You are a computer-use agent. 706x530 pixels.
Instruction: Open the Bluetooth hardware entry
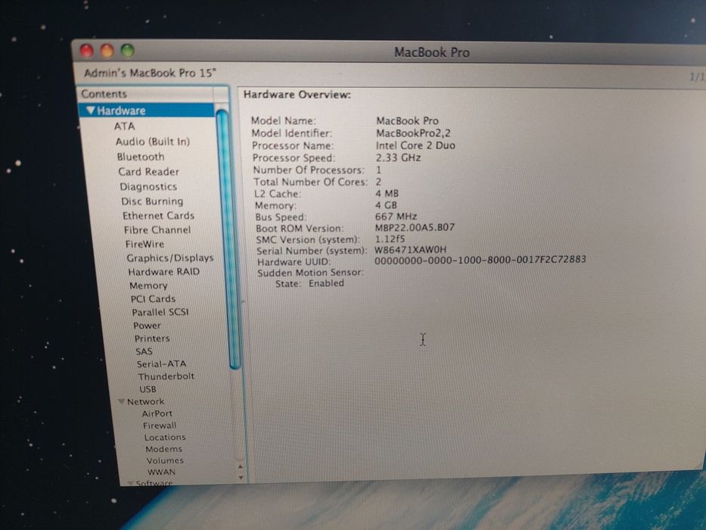click(141, 157)
